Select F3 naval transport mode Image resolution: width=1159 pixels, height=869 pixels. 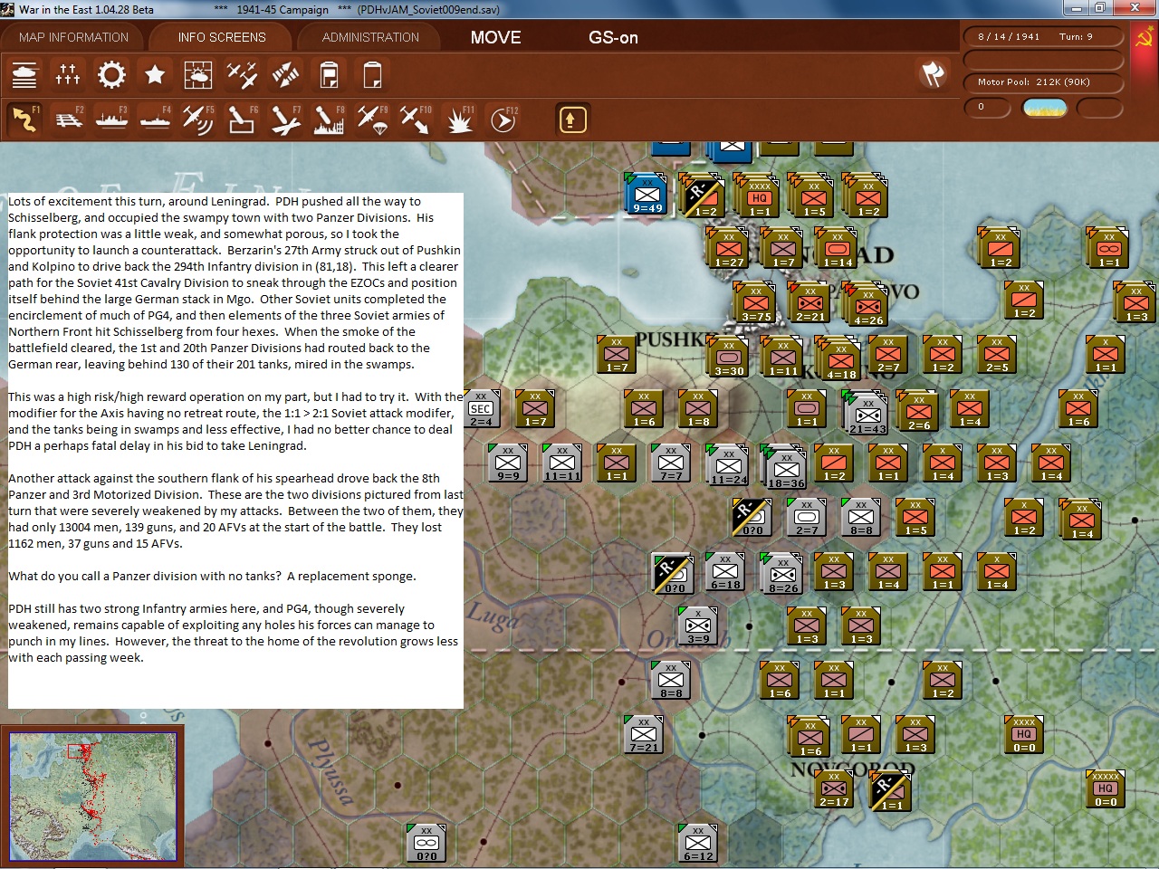[111, 119]
